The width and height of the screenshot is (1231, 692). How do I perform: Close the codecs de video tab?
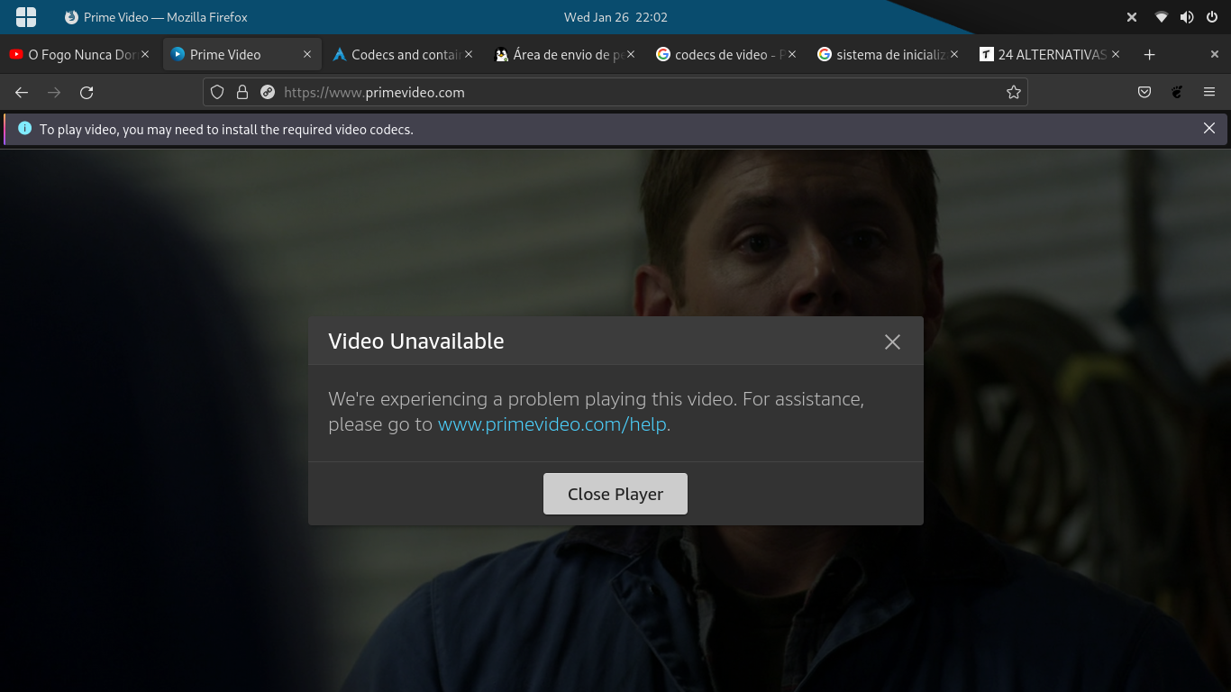(x=792, y=55)
